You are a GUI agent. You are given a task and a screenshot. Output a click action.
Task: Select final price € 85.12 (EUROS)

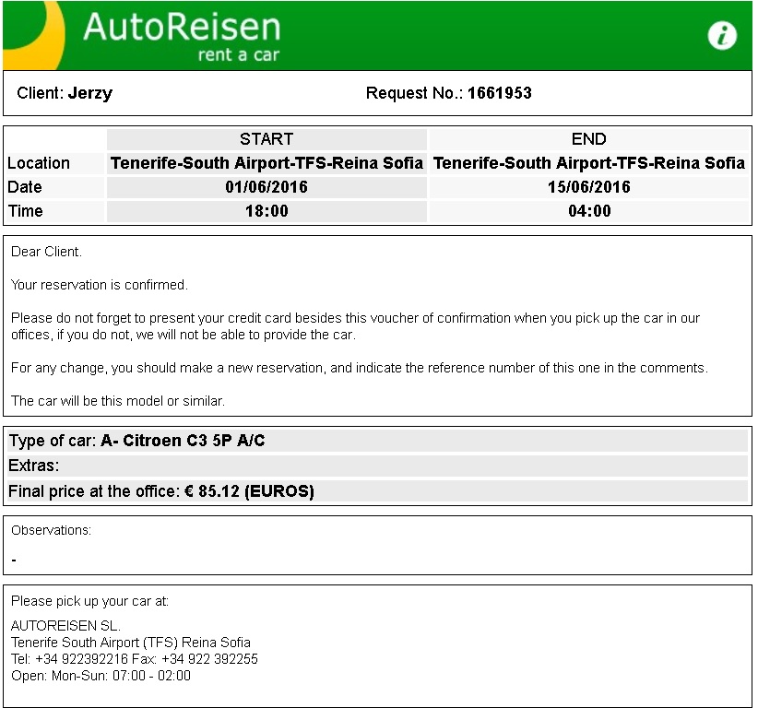tap(250, 491)
